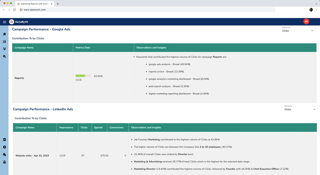Reload the page with browser refresh icon
320x175 pixels.
[14, 10]
